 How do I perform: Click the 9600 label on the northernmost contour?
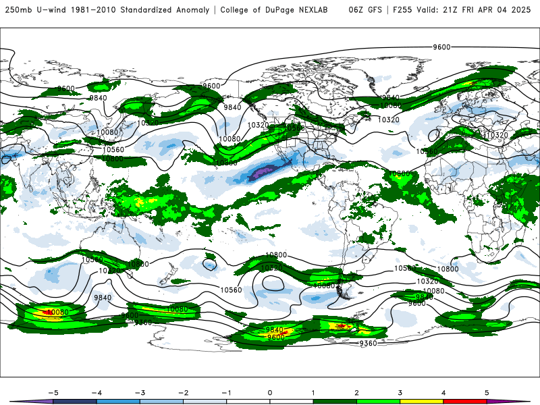click(x=441, y=47)
